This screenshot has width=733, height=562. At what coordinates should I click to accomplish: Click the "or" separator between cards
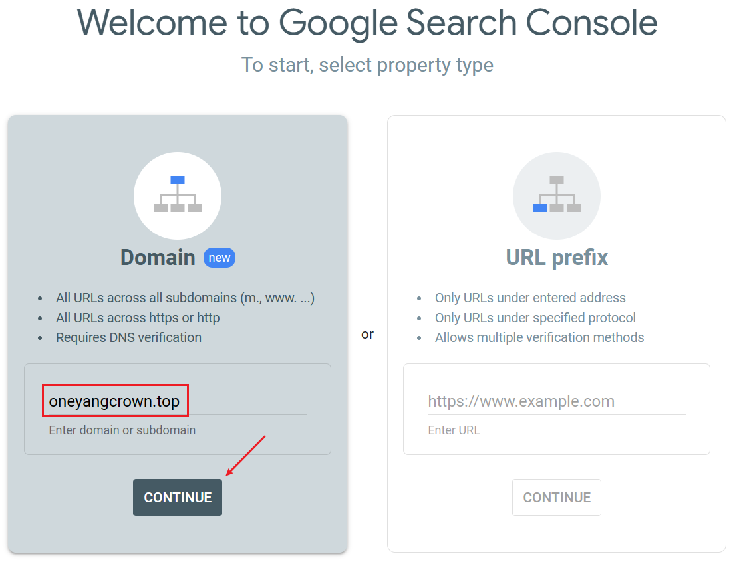[x=367, y=334]
